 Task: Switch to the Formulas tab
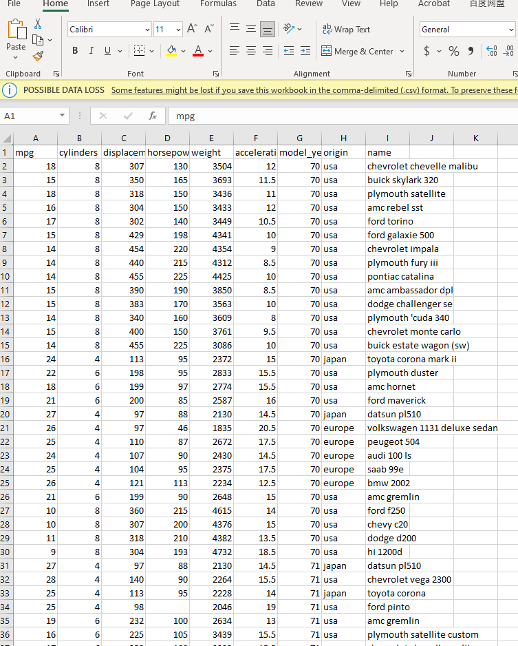(218, 3)
